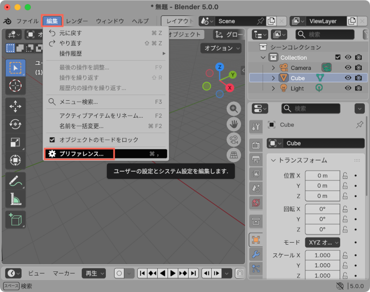Toggle Light visibility in viewport
The height and width of the screenshot is (292, 370).
348,88
